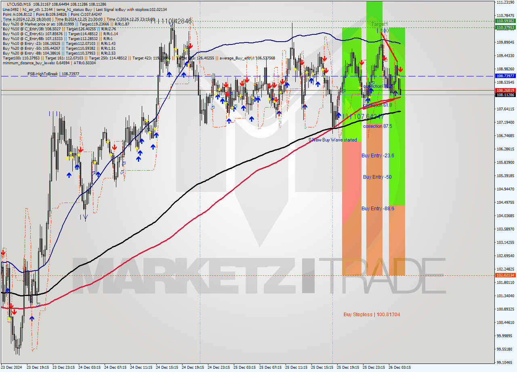Click the 'minimum_distance_buy_levels' ATR line
The width and height of the screenshot is (517, 372).
[x=49, y=63]
